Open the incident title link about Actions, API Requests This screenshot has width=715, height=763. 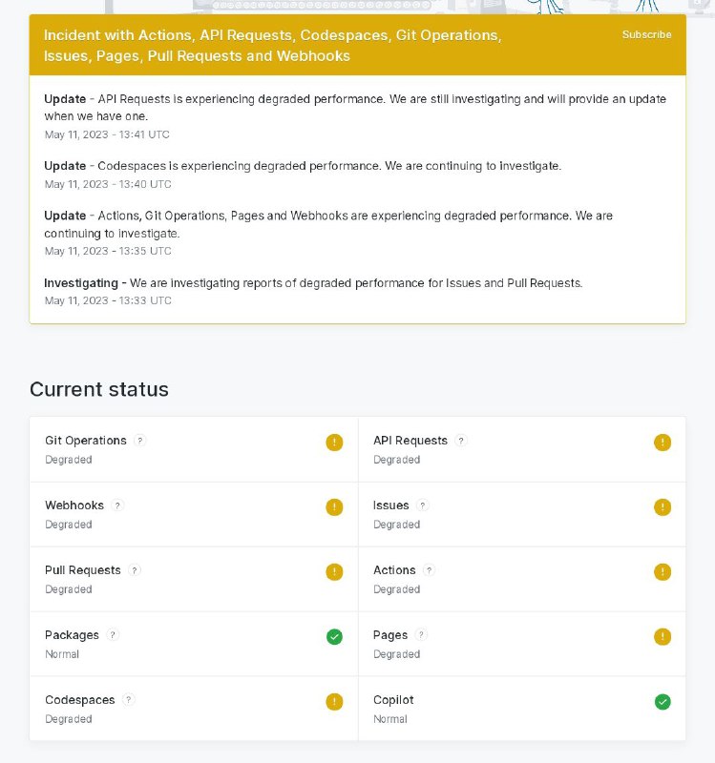pos(272,45)
